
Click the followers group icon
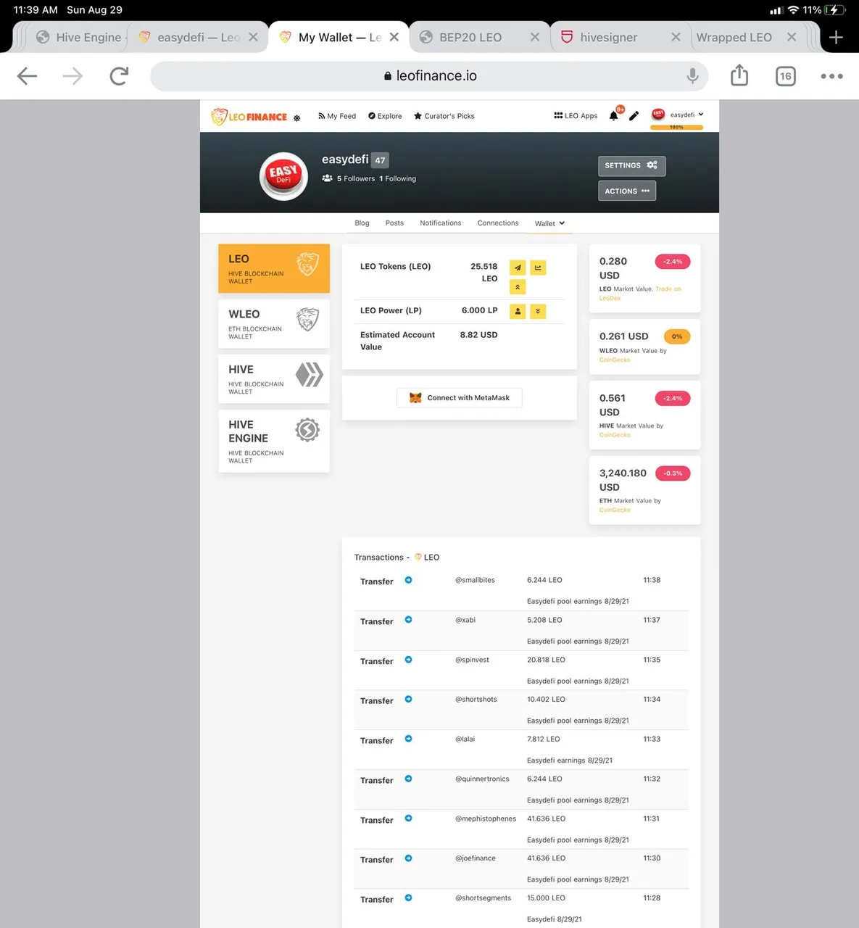click(x=327, y=178)
